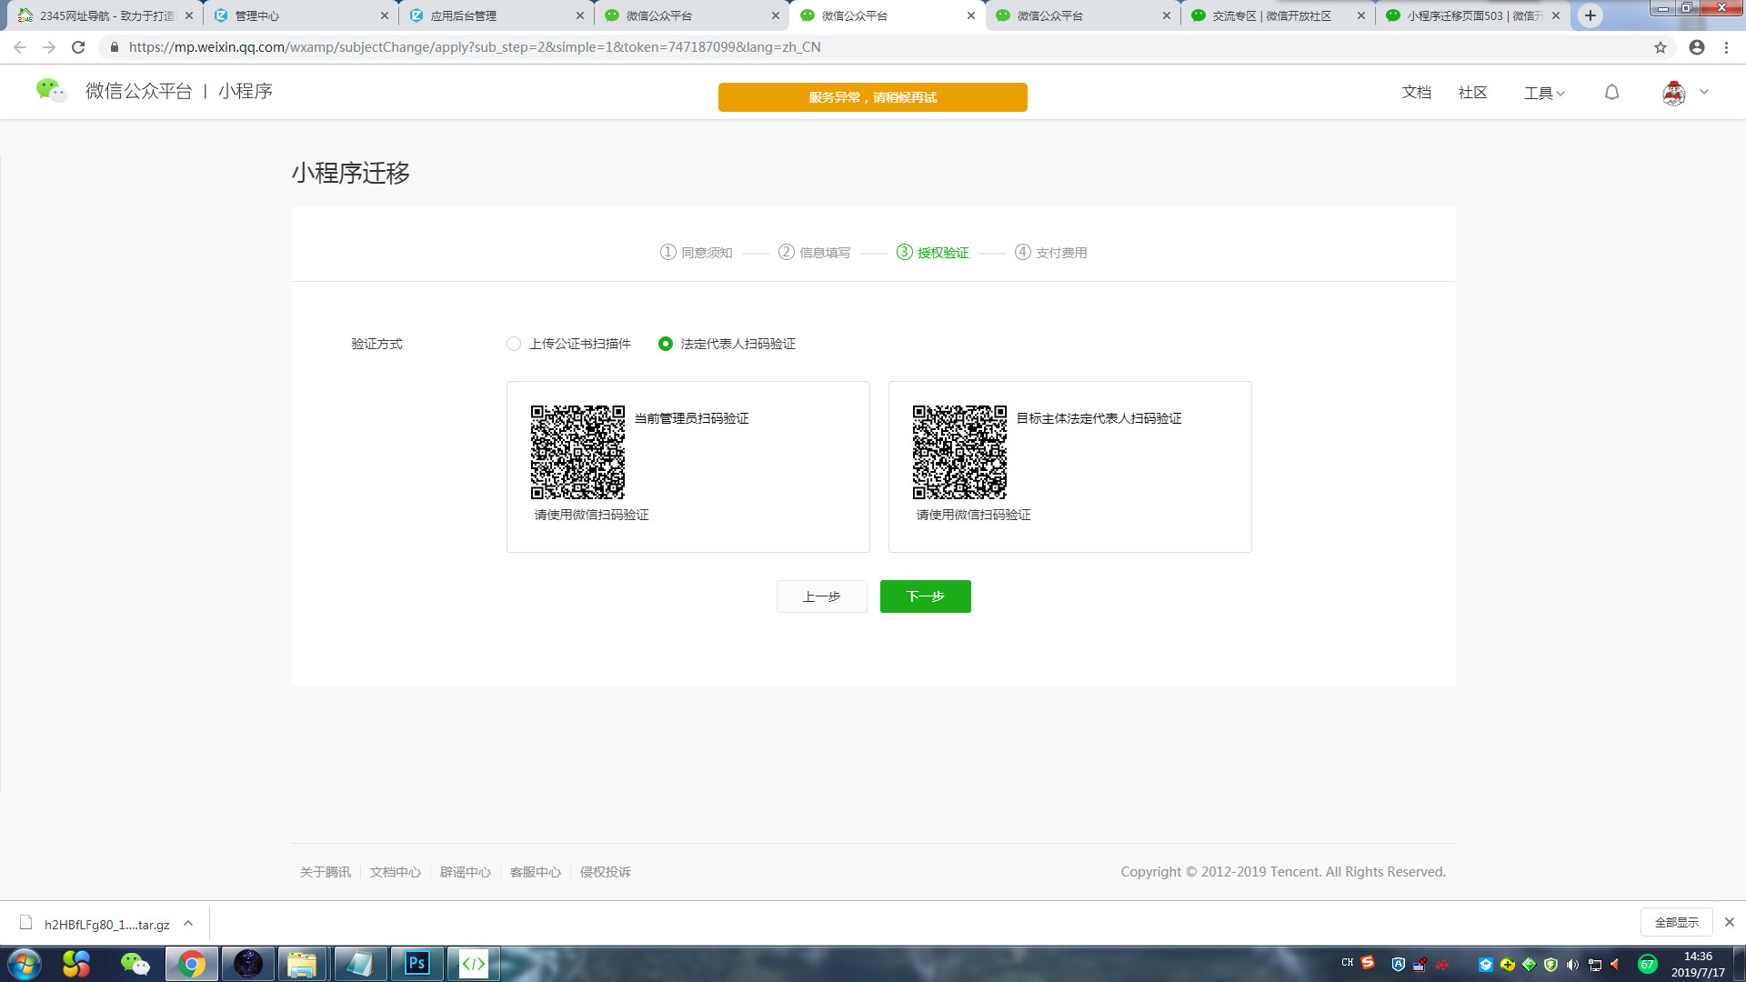Click the WeChat logo in page header
The image size is (1746, 982).
click(51, 91)
